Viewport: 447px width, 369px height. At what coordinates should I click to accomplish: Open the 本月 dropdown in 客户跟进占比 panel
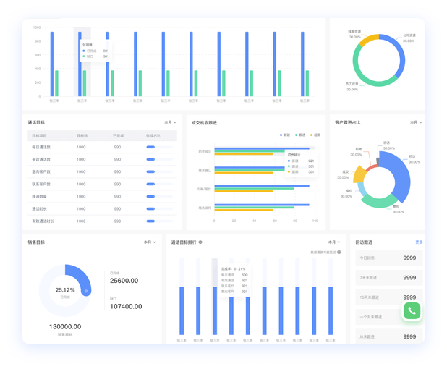click(x=414, y=123)
